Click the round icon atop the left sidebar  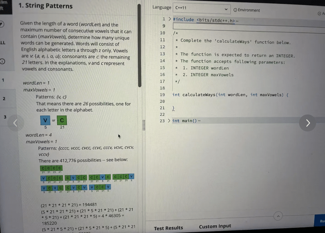coord(2,24)
